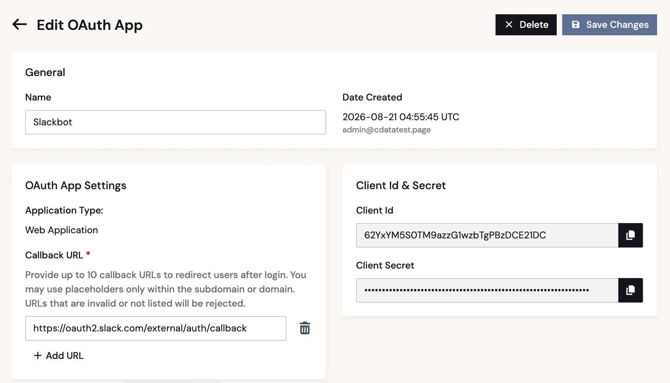Add another callback URL

(x=58, y=355)
